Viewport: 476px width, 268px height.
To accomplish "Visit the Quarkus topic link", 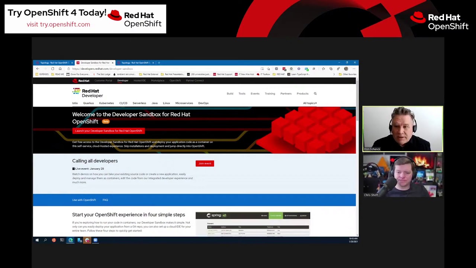I will coord(89,103).
